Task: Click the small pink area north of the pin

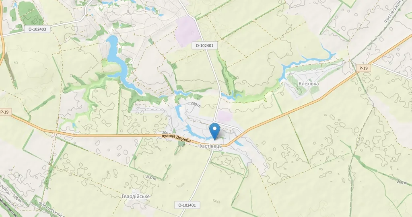Action: (225, 116)
